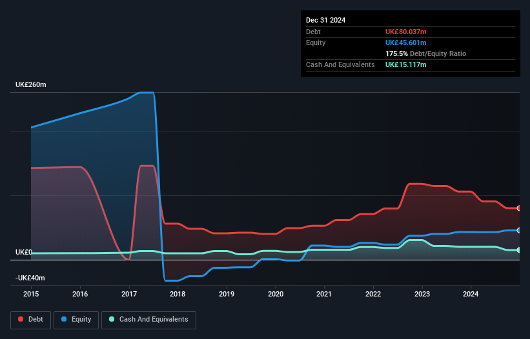This screenshot has width=530, height=339.
Task: Click the red Debt endpoint marker
Action: (x=519, y=208)
